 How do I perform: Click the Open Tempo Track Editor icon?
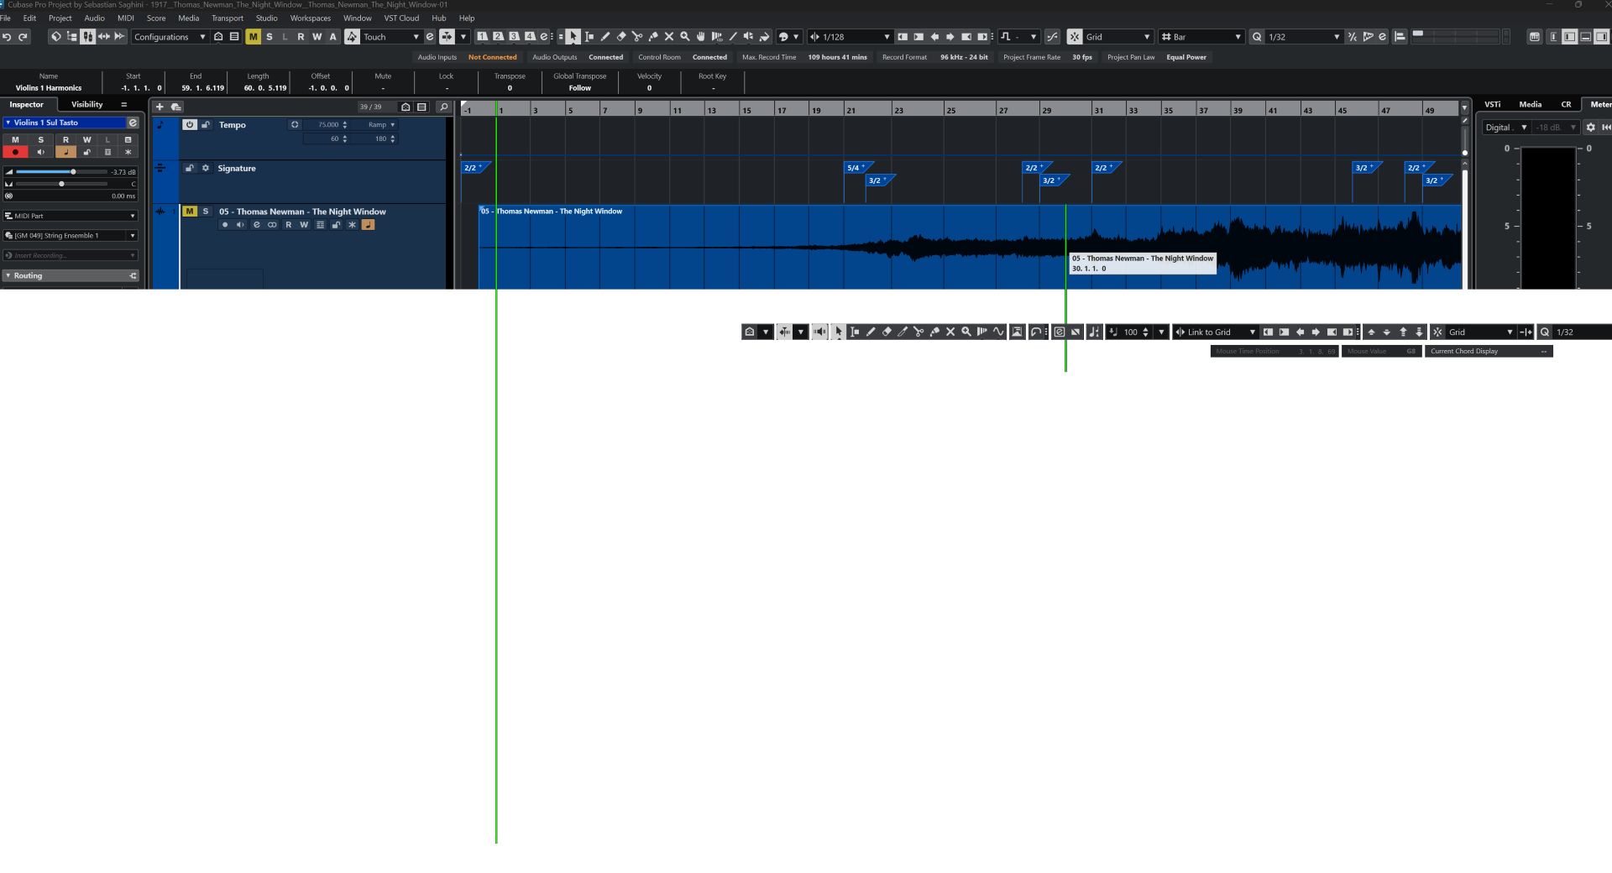click(x=295, y=124)
